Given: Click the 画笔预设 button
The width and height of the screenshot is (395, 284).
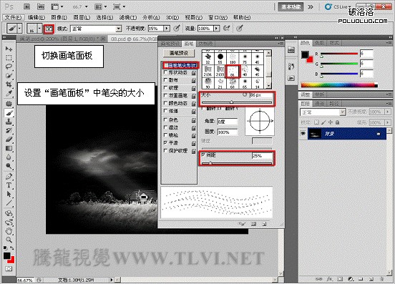Looking at the screenshot, I should click(179, 53).
